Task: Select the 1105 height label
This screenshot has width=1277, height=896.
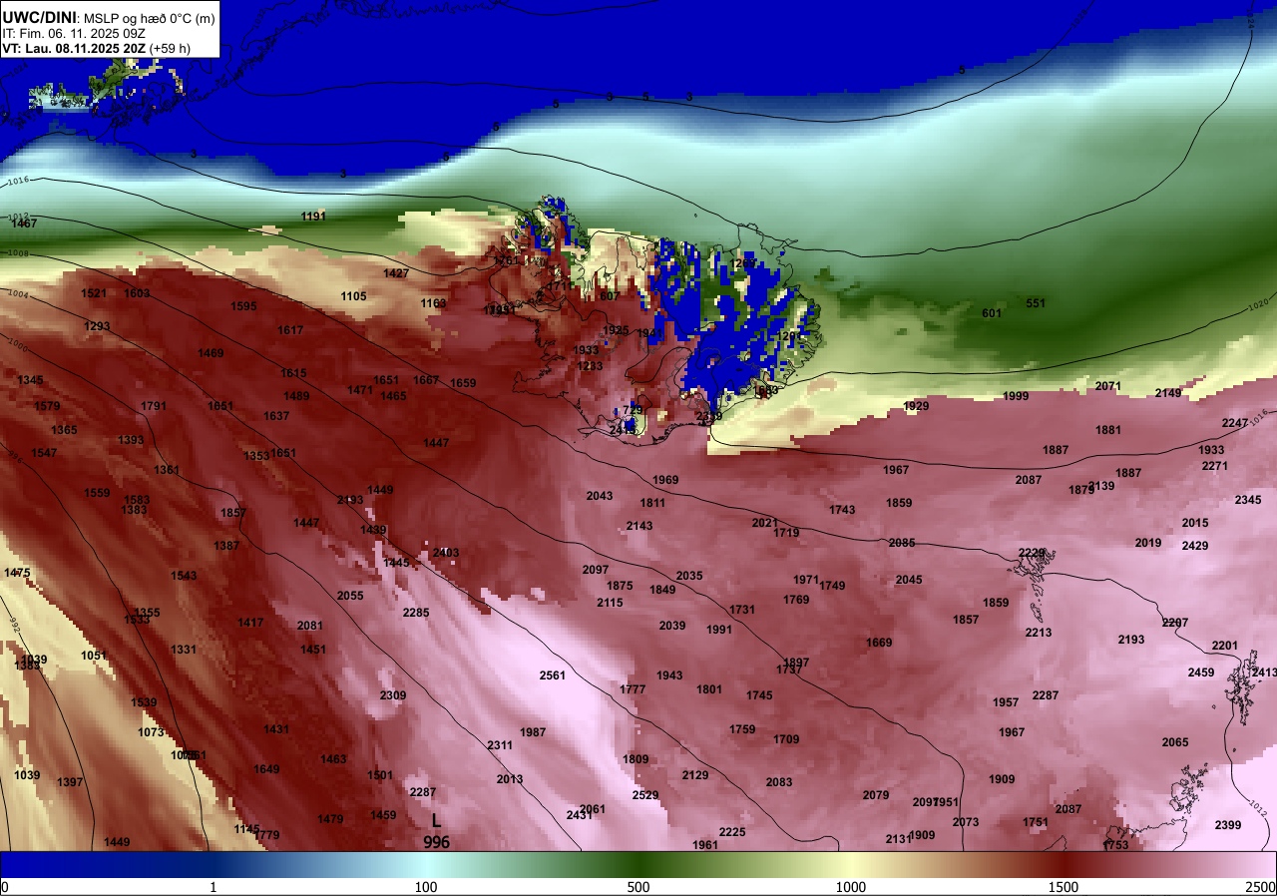Action: point(353,296)
